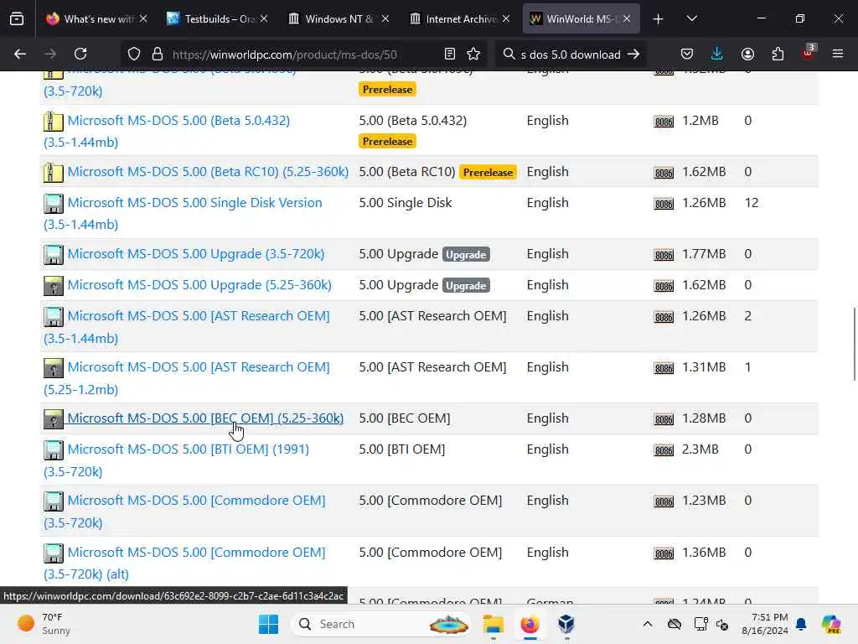The width and height of the screenshot is (858, 644).
Task: Switch to Internet Archive tab
Action: (459, 18)
